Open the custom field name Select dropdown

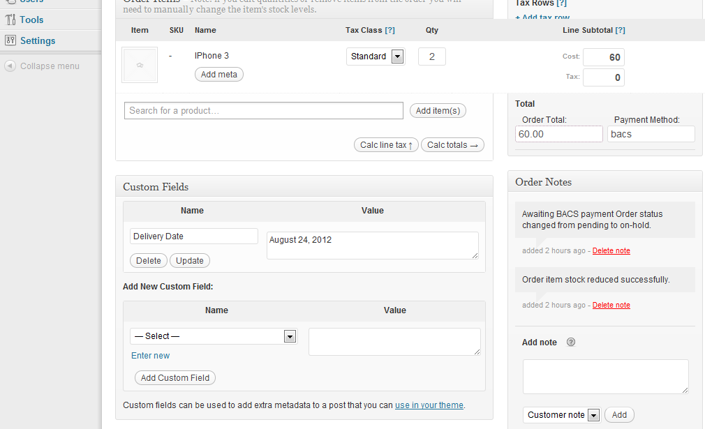289,336
